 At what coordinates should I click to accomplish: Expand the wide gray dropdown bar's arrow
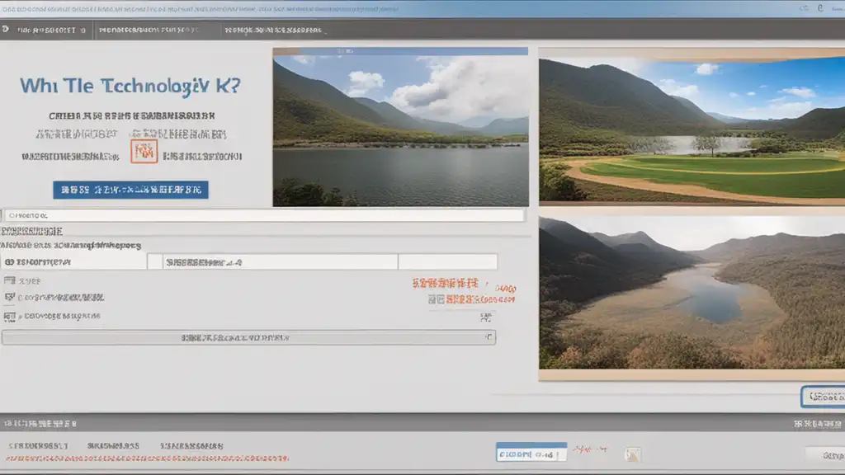pos(489,337)
